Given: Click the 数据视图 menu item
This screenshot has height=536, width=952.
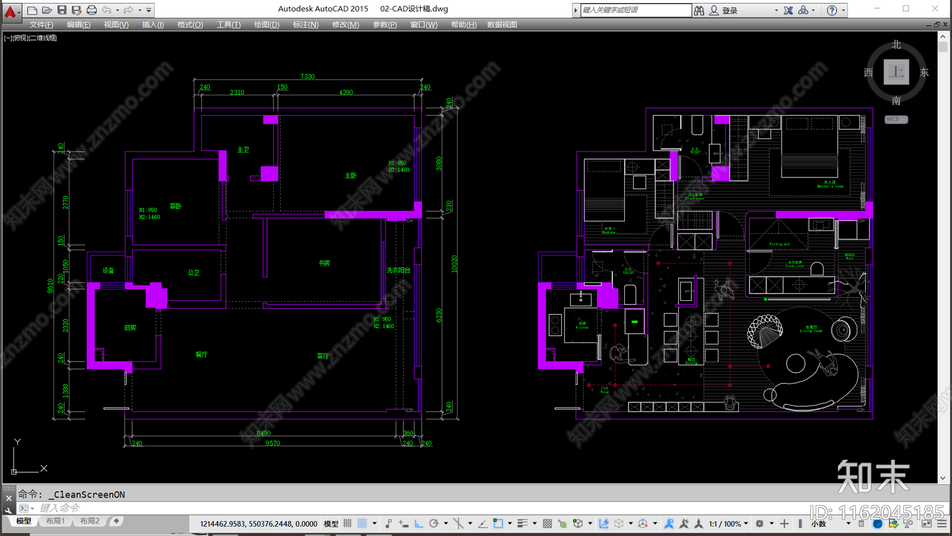Looking at the screenshot, I should pyautogui.click(x=502, y=24).
